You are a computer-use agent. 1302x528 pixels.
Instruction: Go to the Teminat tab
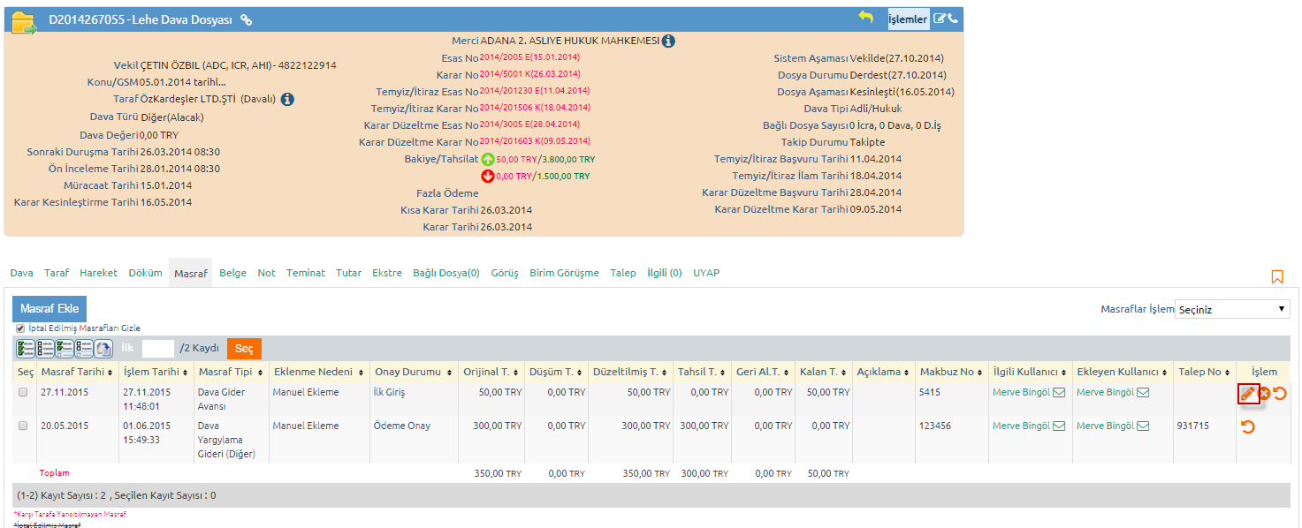click(305, 273)
